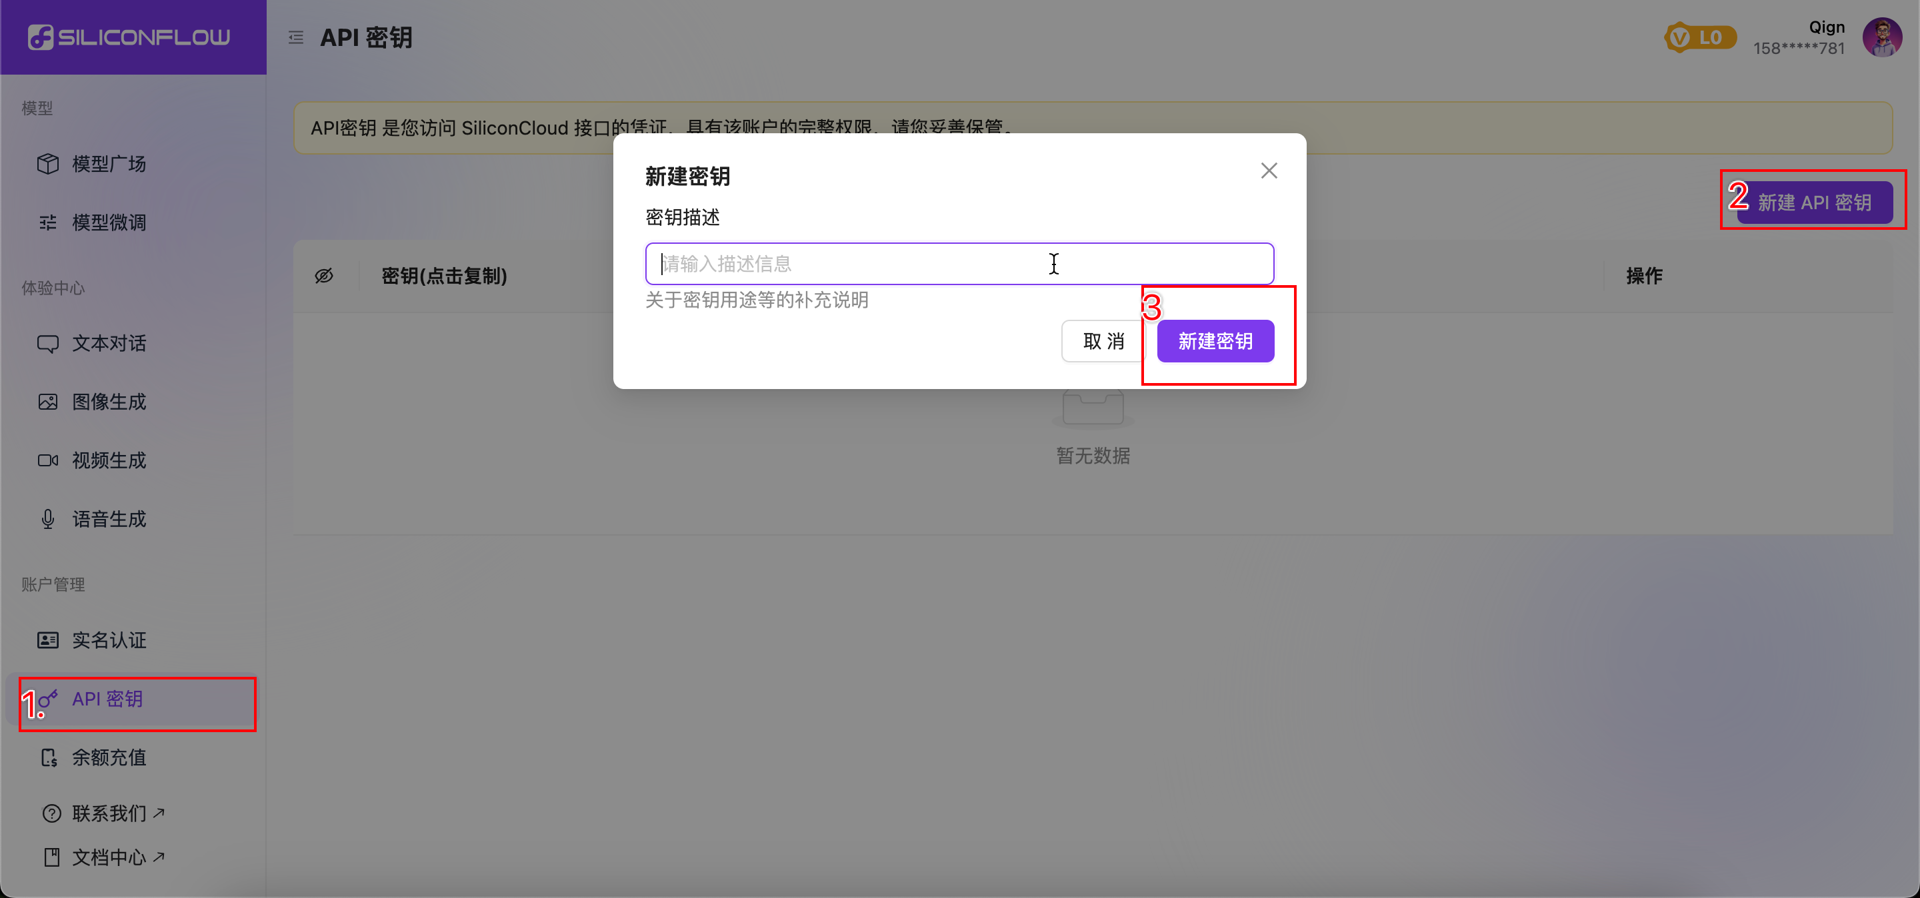Viewport: 1920px width, 898px height.
Task: Go to the 余额充值 menu item
Action: tap(109, 757)
